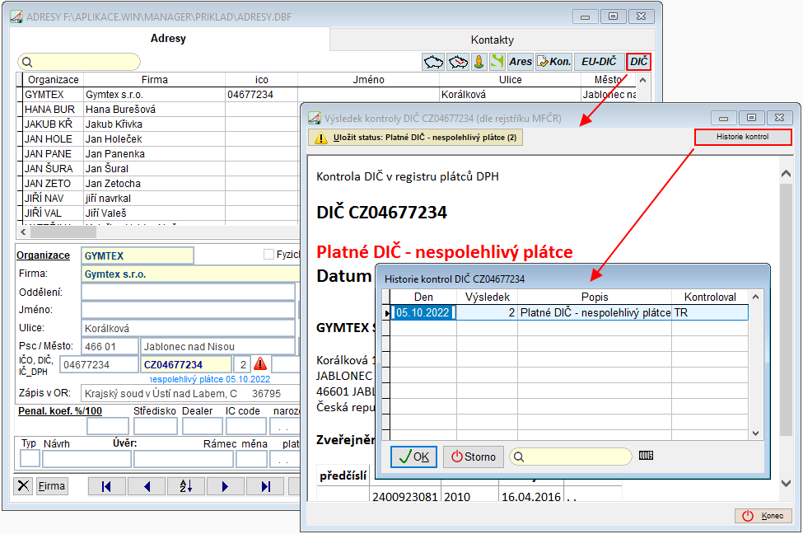Click the Popis column header in the history table

pos(595,297)
